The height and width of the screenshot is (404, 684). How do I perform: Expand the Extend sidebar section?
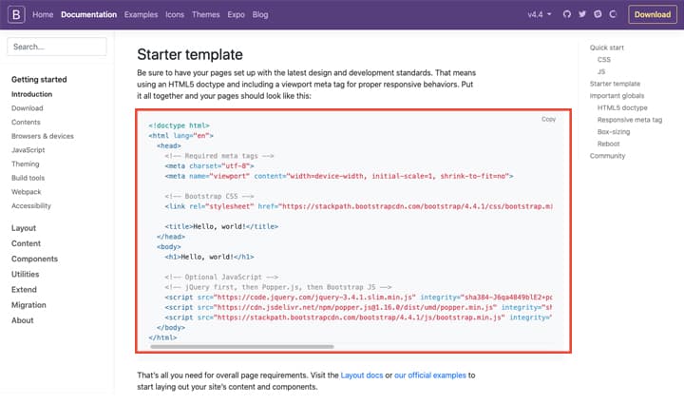tap(24, 289)
